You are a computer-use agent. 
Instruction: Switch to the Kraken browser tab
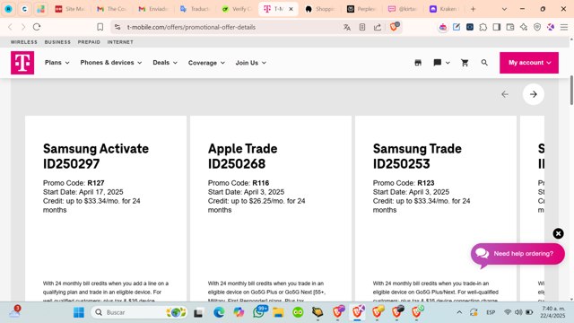tap(444, 9)
